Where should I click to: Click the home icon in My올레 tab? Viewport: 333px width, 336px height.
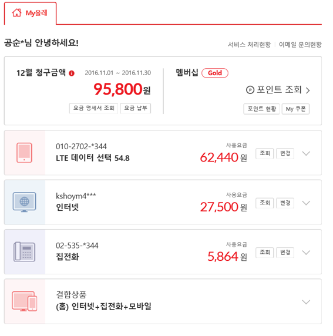point(16,13)
